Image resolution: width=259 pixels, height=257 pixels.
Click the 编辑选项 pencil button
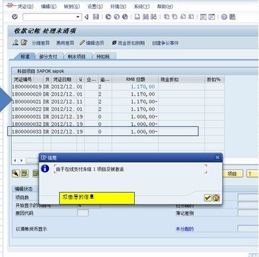click(x=92, y=43)
